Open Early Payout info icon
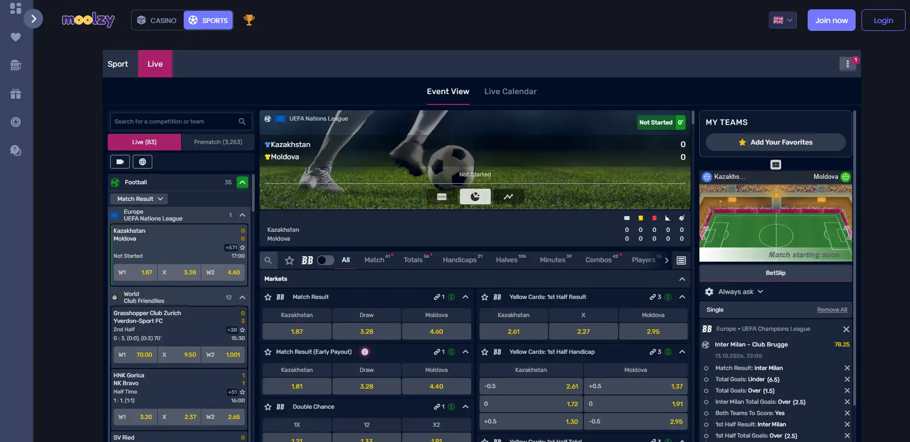 coord(365,352)
